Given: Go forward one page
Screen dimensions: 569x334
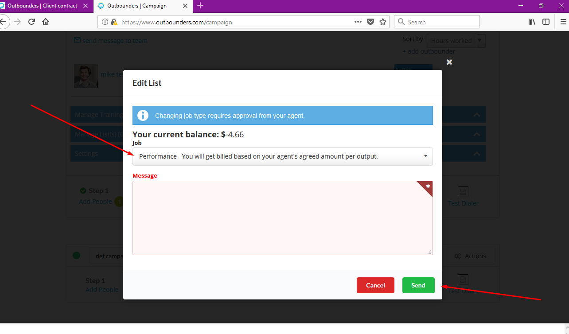Looking at the screenshot, I should tap(17, 22).
